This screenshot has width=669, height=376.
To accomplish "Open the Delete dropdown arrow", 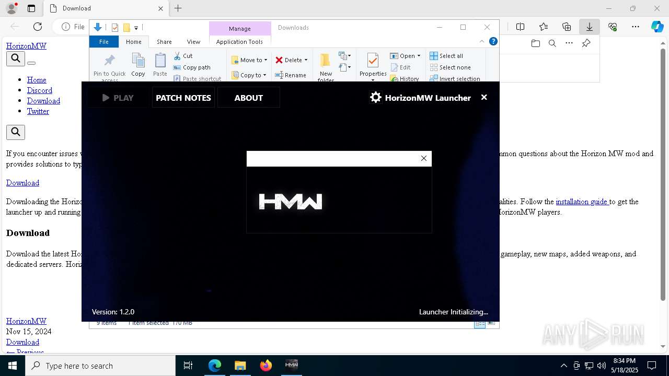I will pos(306,60).
